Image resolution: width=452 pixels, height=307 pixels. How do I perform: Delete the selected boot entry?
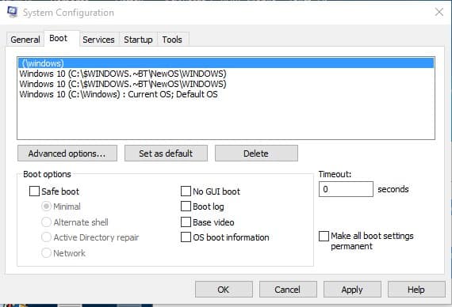[256, 153]
